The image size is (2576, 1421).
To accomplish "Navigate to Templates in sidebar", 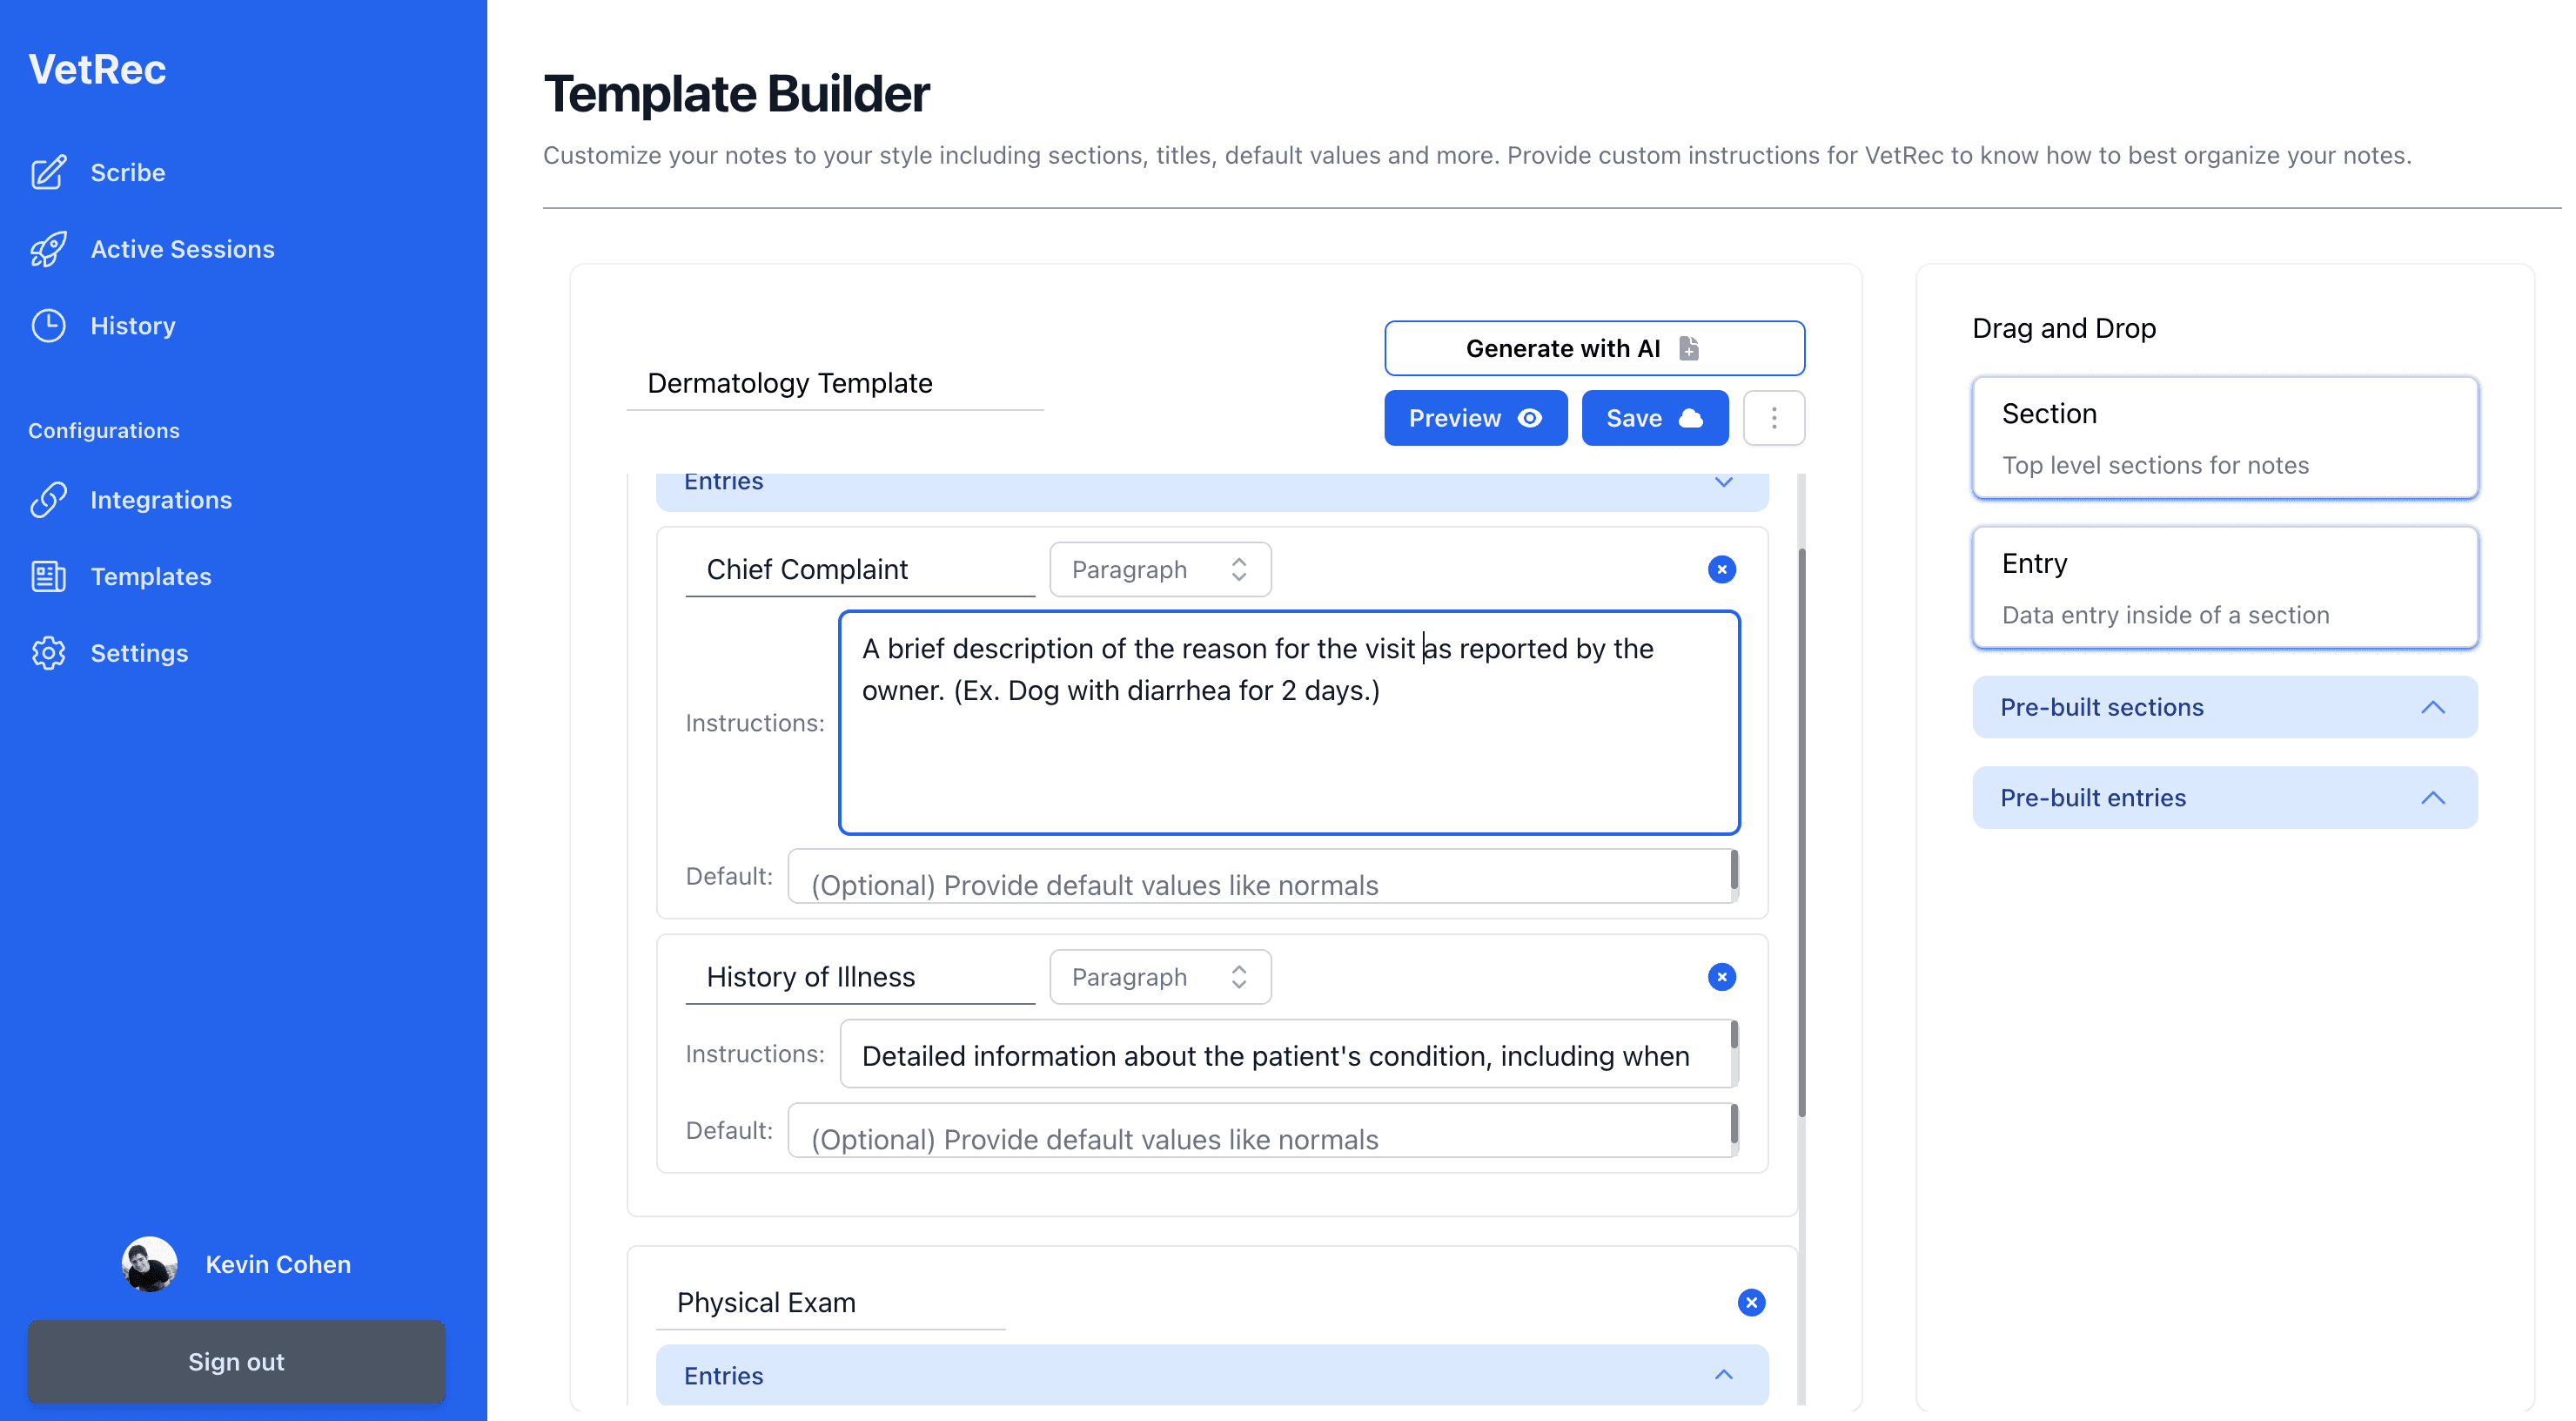I will click(150, 576).
